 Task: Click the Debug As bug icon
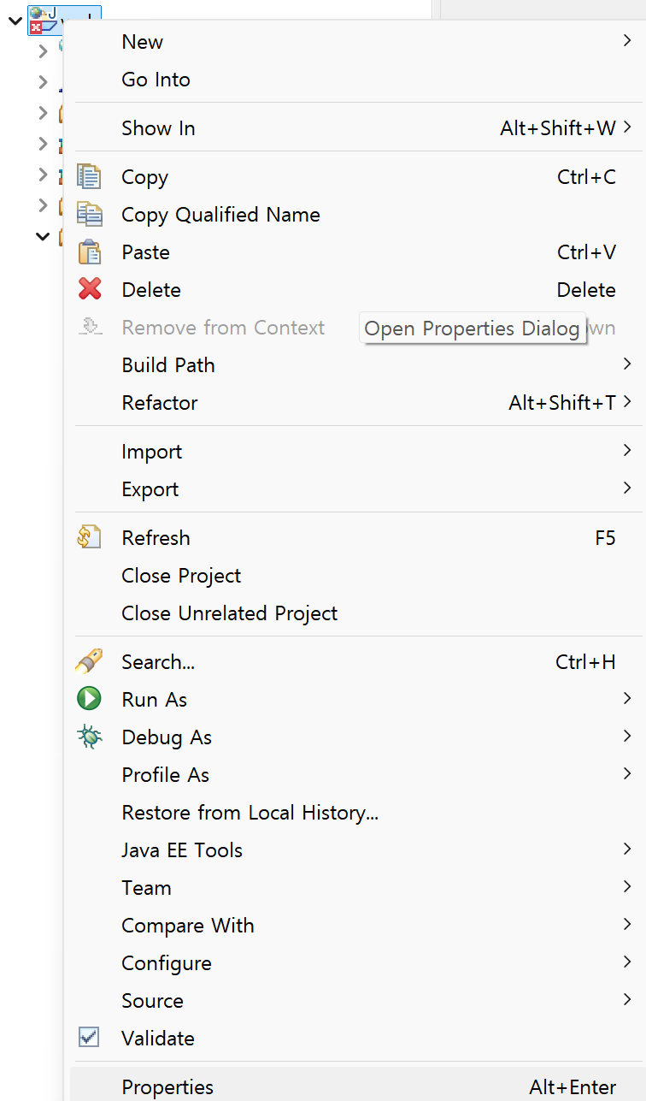(x=89, y=737)
